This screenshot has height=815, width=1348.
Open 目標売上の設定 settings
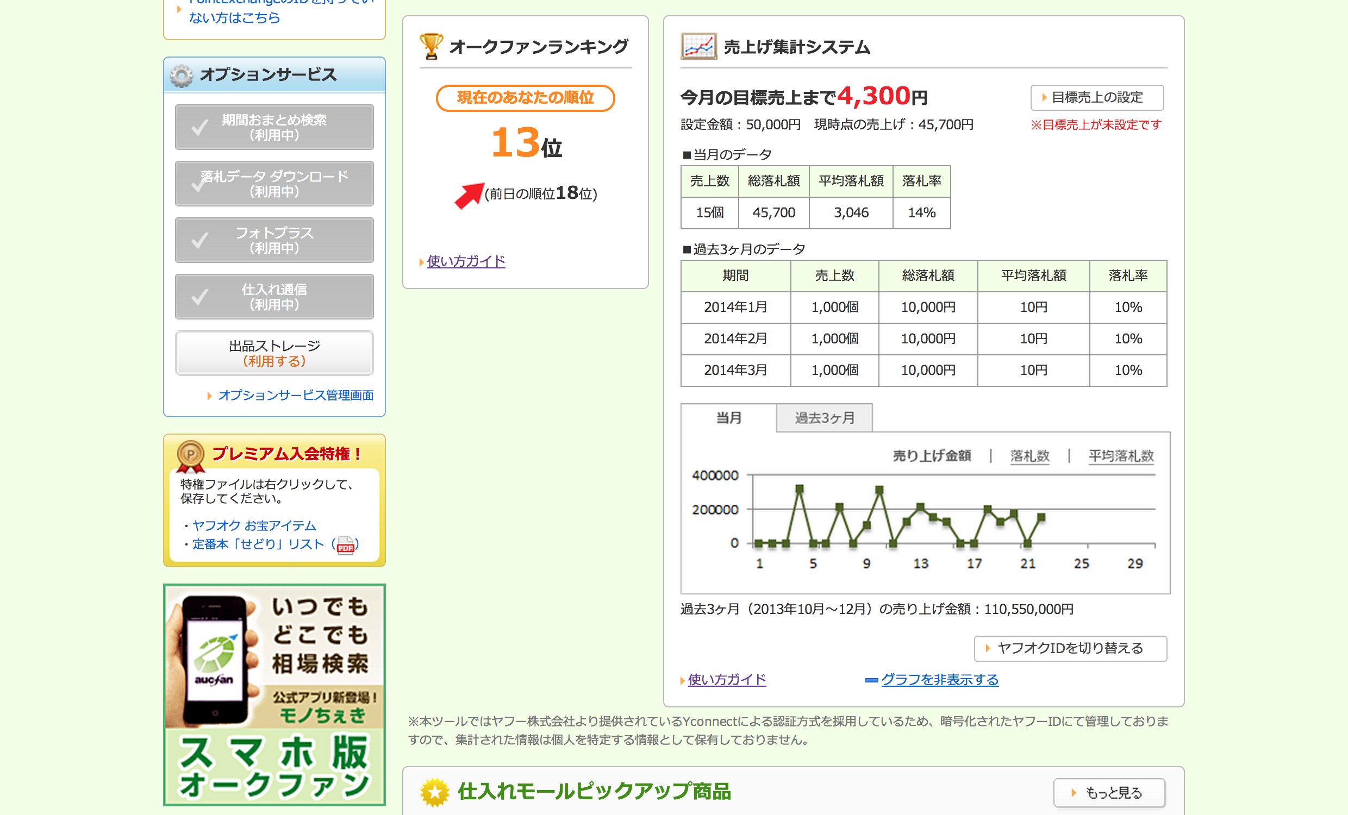pyautogui.click(x=1096, y=97)
